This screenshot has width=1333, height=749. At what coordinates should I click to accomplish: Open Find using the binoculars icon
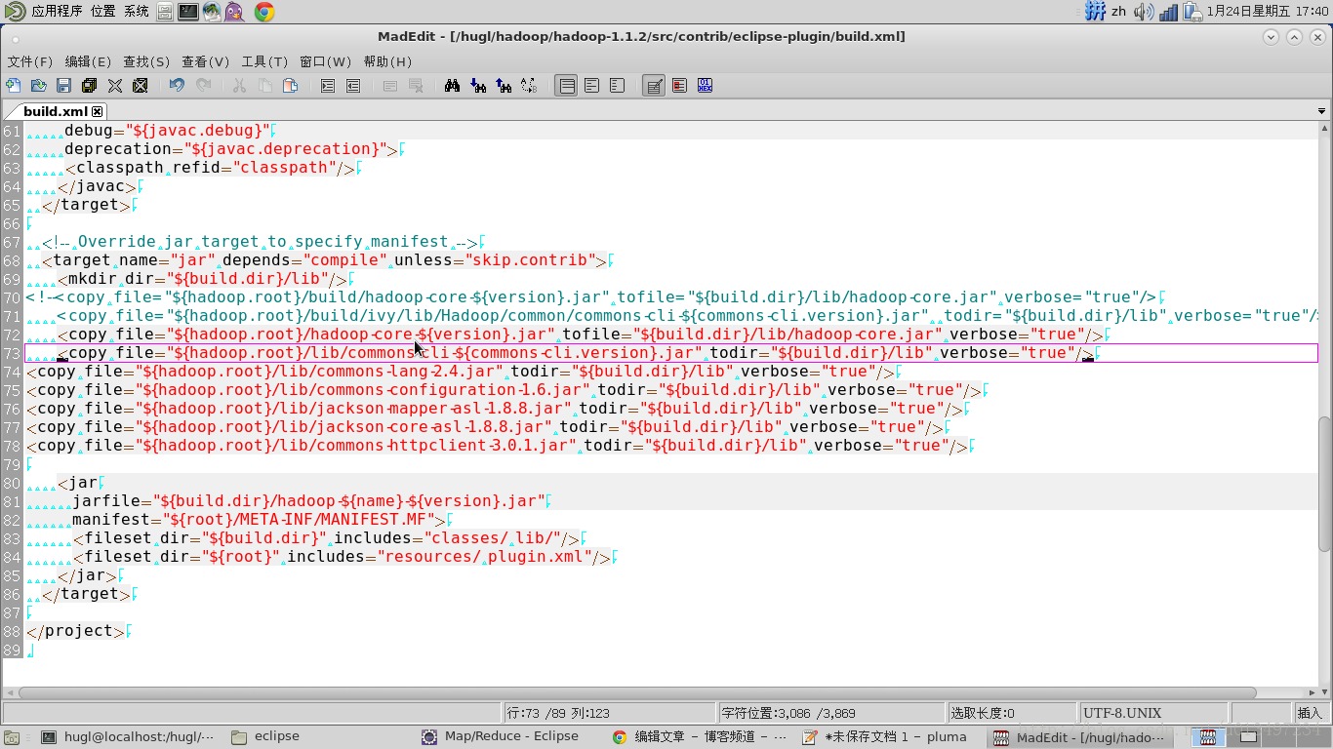[452, 85]
